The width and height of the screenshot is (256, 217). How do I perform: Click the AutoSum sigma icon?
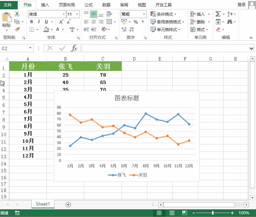[218, 14]
